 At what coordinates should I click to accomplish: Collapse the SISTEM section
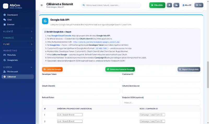point(18,67)
